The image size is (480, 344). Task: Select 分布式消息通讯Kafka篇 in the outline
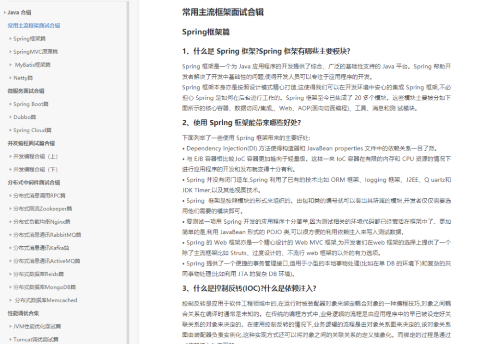pyautogui.click(x=41, y=248)
